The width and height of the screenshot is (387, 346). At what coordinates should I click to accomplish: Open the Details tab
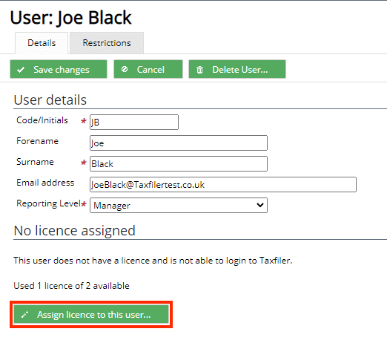tap(42, 43)
